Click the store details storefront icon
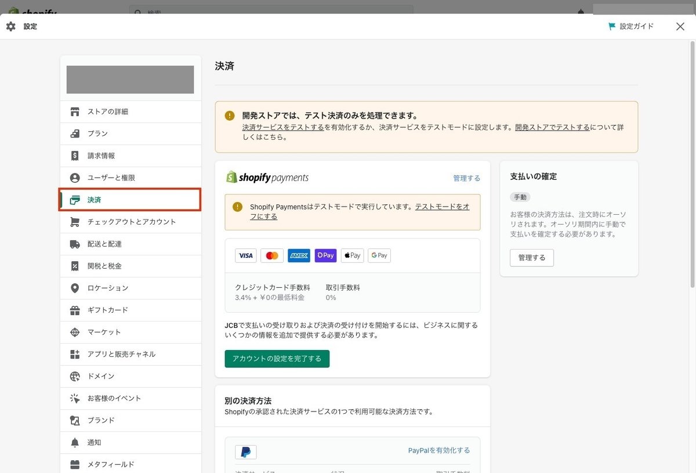The width and height of the screenshot is (696, 473). 75,111
